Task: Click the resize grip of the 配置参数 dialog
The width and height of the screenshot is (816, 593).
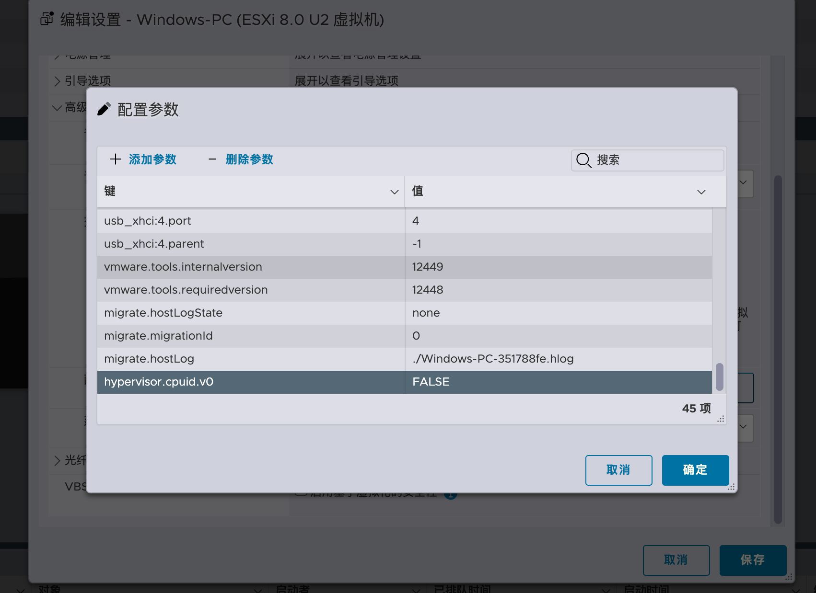Action: coord(731,487)
